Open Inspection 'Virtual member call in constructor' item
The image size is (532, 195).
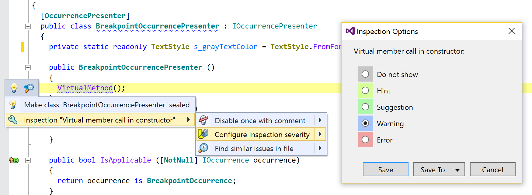point(99,120)
